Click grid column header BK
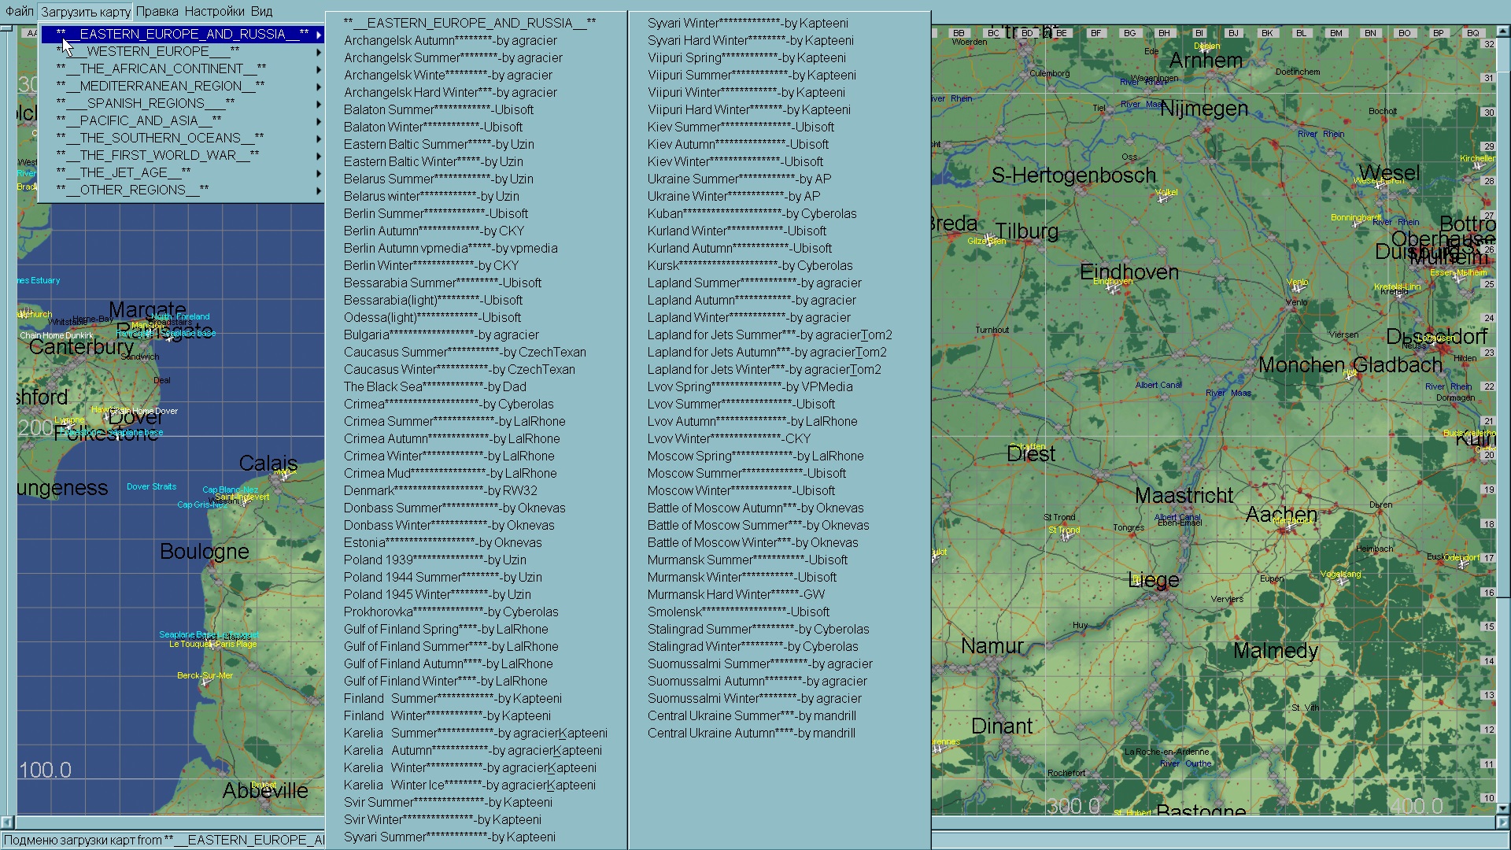This screenshot has height=850, width=1511. (x=1266, y=33)
